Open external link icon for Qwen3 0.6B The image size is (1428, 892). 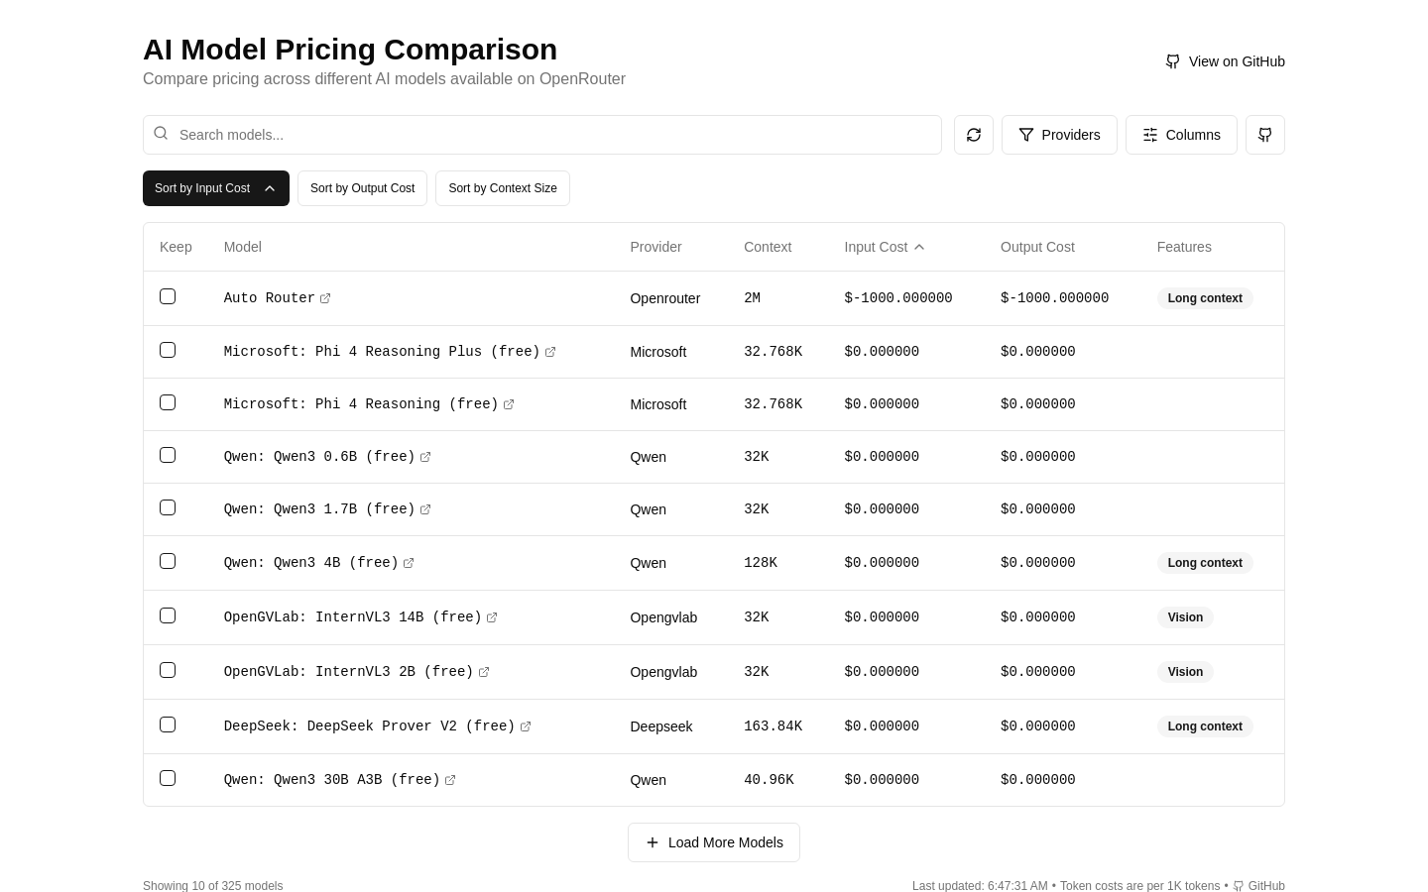[x=425, y=457]
